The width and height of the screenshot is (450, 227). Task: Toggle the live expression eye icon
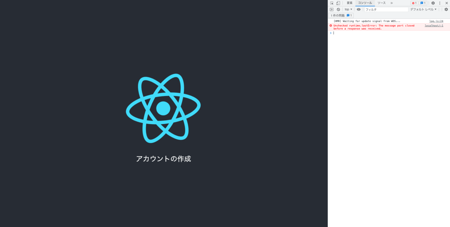(359, 9)
